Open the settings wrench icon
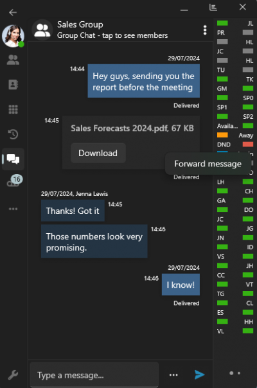The image size is (257, 388). (13, 375)
